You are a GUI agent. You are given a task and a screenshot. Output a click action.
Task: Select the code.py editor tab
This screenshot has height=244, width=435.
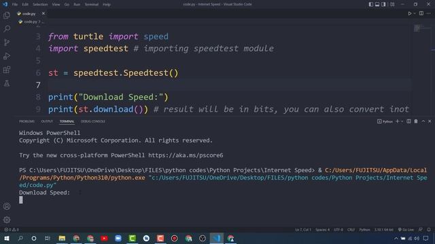tap(29, 14)
